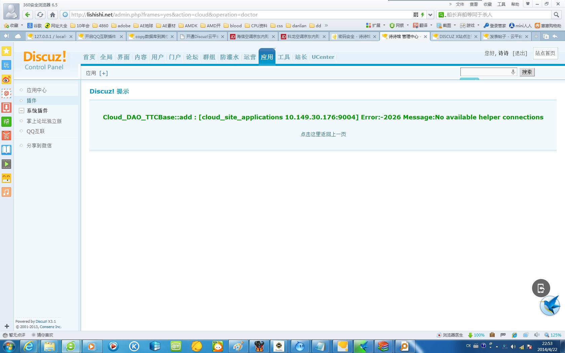The image size is (565, 353).
Task: Open the blue book reader sidebar icon
Action: (x=6, y=150)
